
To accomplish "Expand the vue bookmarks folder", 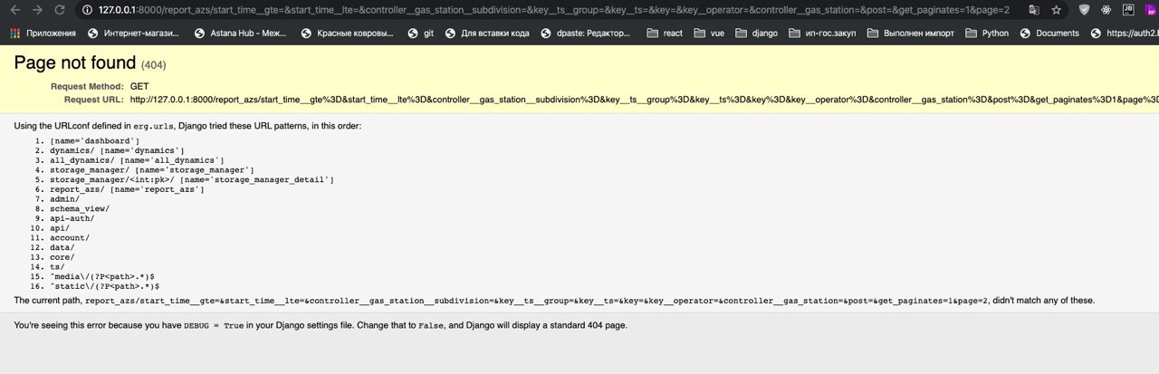I will pyautogui.click(x=709, y=34).
